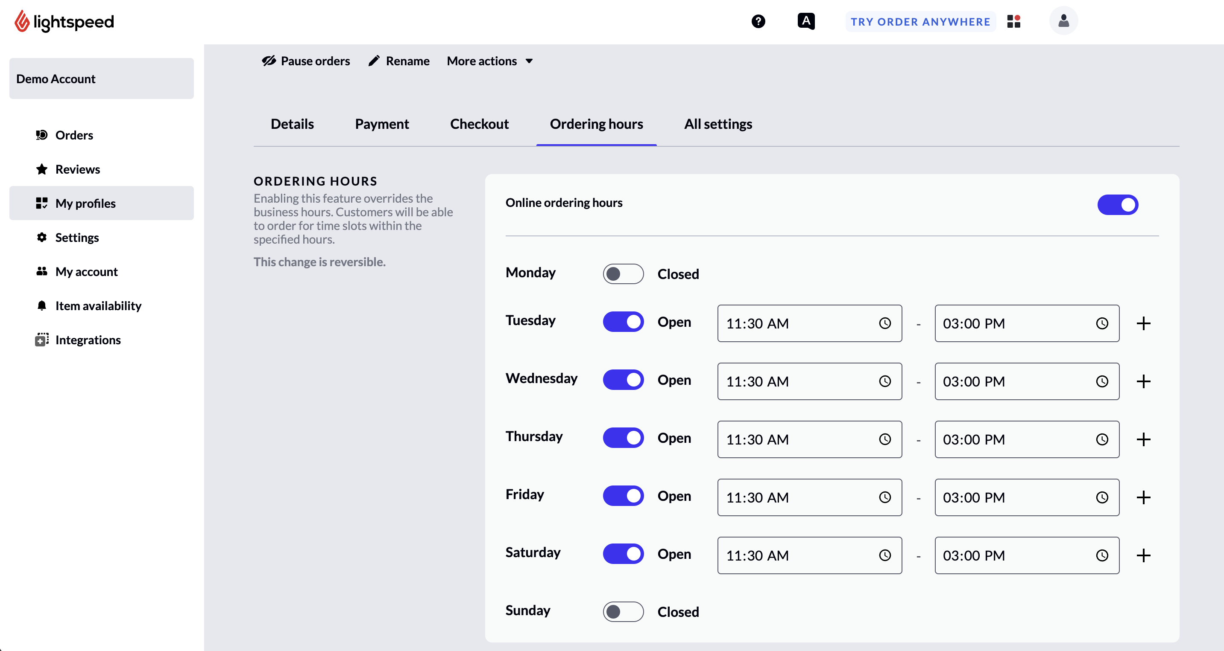Open My profiles in the sidebar
The image size is (1224, 651).
pyautogui.click(x=101, y=203)
